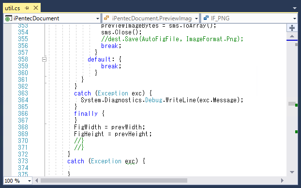Click the class icon beside iPentecDocument.PreviewImage
301x188 pixels.
(106, 18)
